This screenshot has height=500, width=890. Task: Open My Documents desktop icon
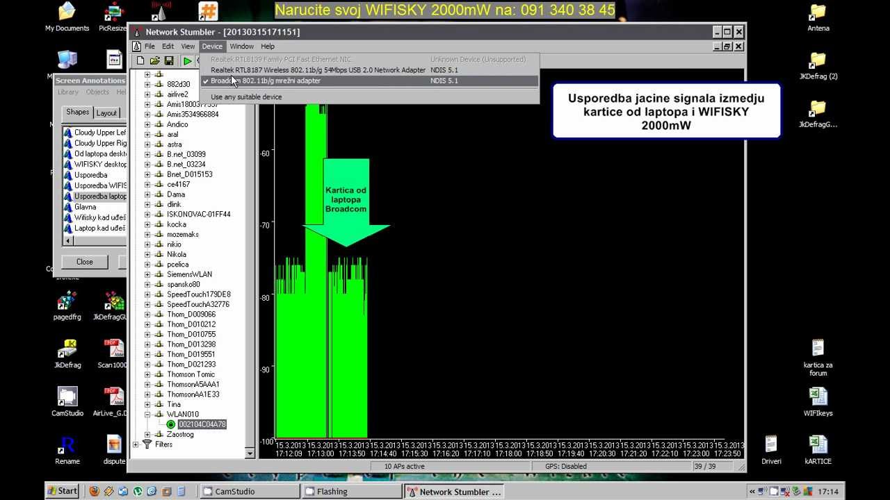[x=67, y=17]
